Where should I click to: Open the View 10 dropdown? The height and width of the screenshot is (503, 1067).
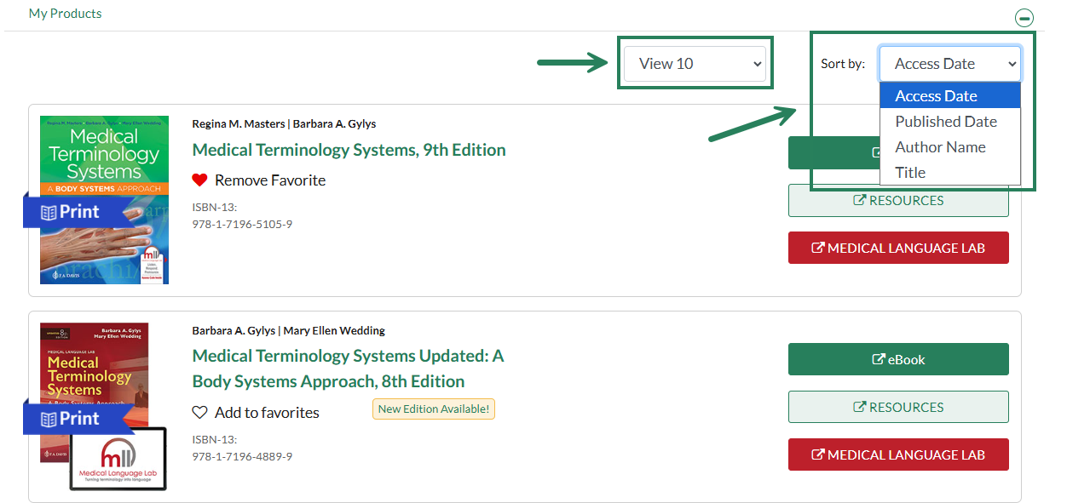695,63
